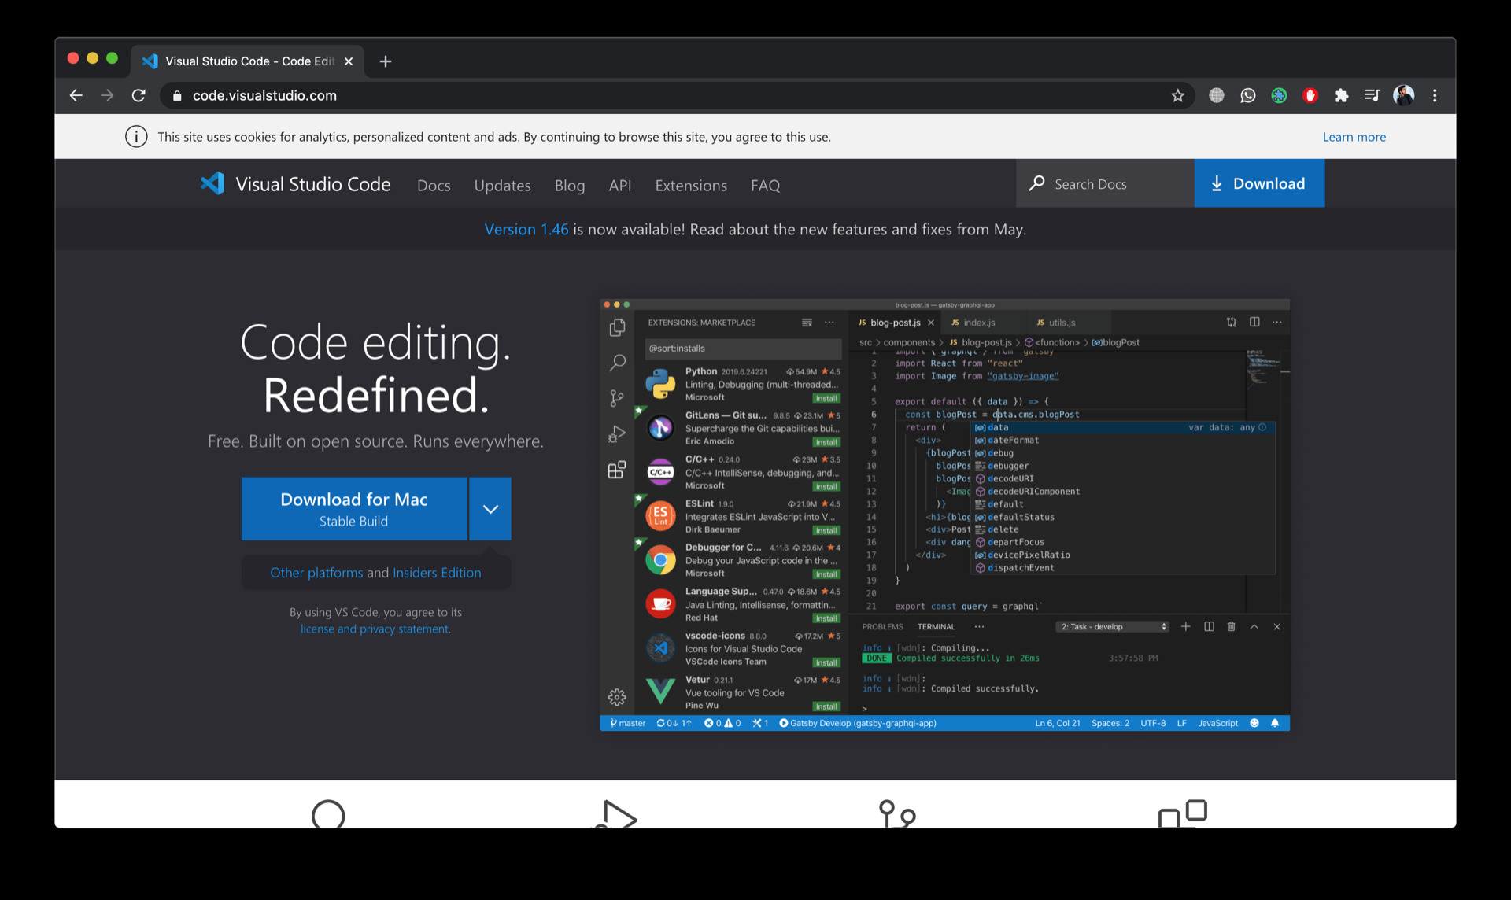Click the Download for Mac button
1511x900 pixels.
click(353, 509)
